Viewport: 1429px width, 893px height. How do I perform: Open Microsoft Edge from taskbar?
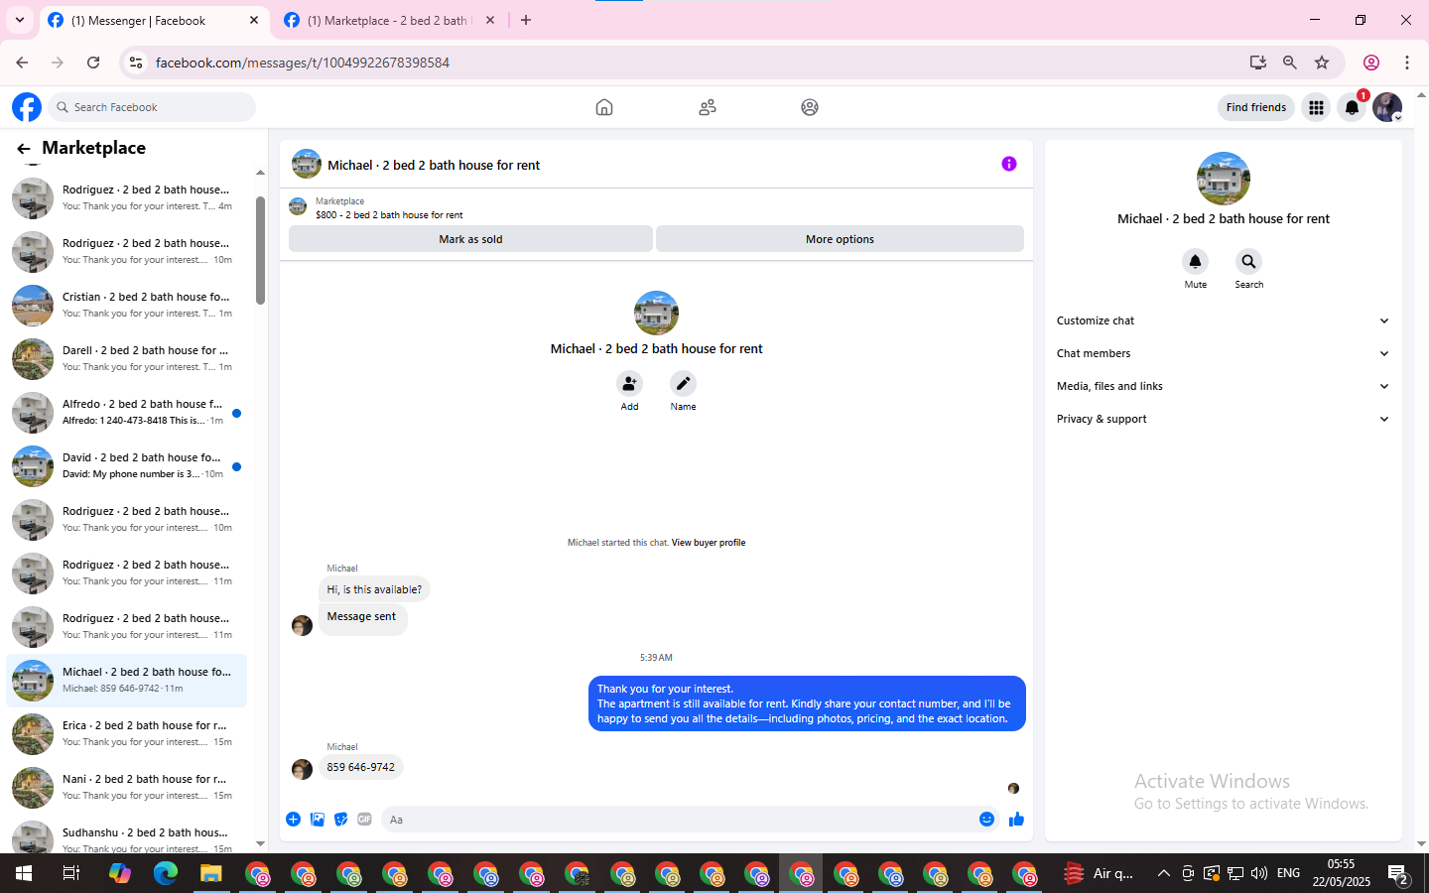[x=165, y=873]
